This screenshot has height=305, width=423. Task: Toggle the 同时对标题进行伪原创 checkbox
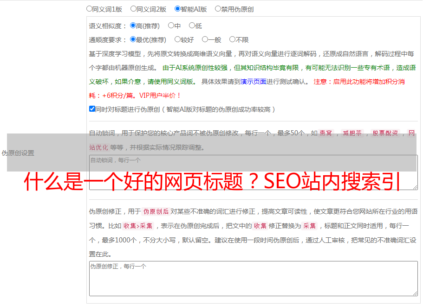coord(92,109)
